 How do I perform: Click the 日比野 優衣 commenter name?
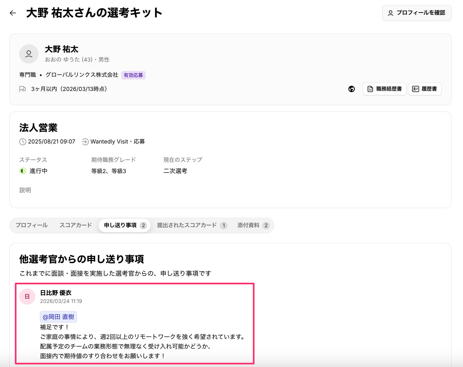click(56, 293)
